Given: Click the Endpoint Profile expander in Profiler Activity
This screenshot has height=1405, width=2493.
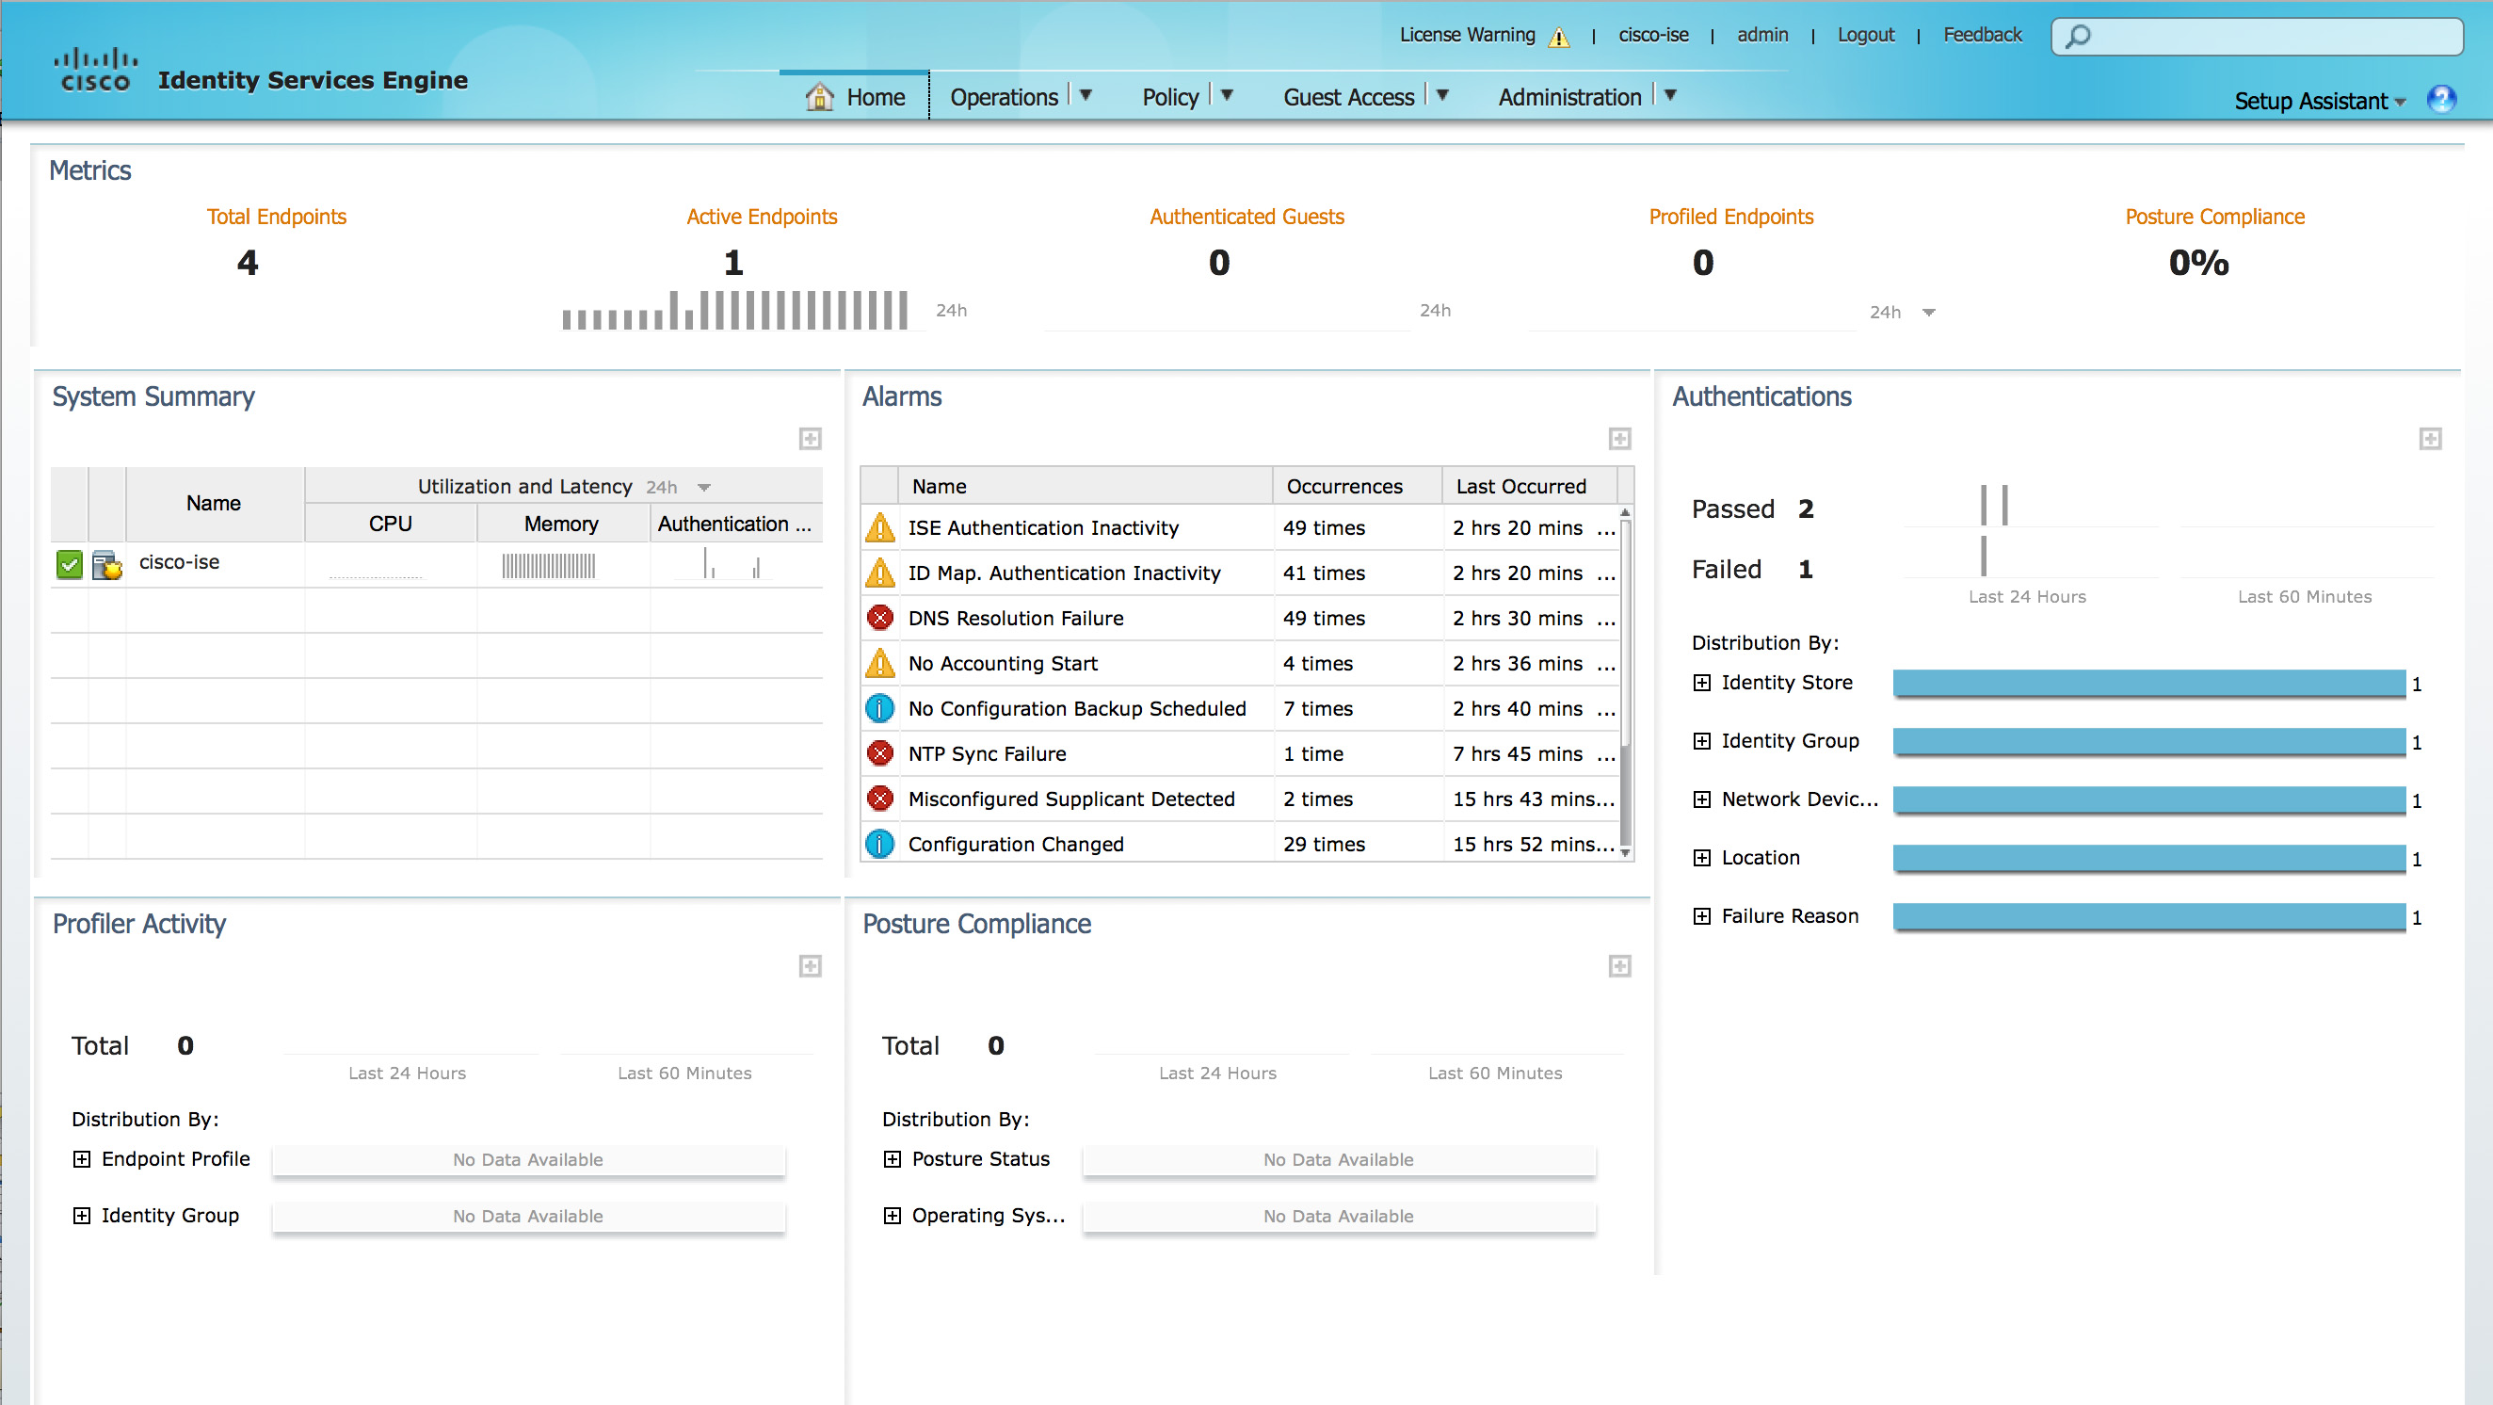Looking at the screenshot, I should (x=77, y=1158).
